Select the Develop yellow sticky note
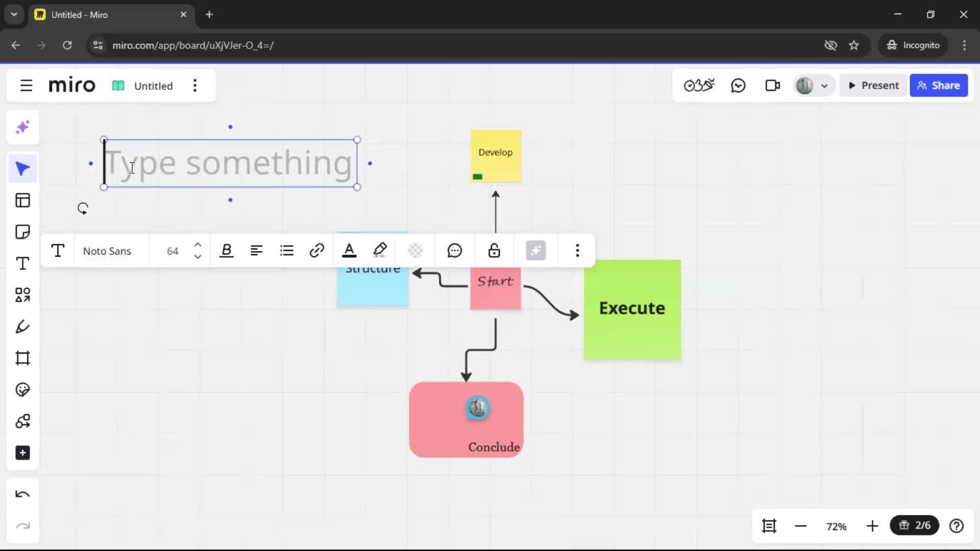This screenshot has width=980, height=551. click(x=496, y=156)
